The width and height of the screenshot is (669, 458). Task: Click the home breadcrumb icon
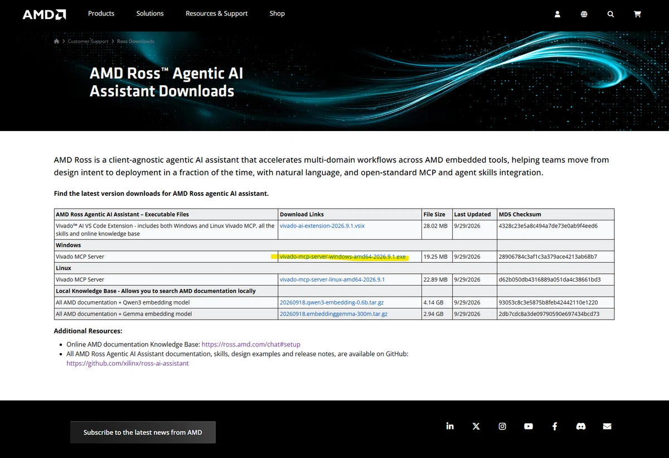click(56, 41)
